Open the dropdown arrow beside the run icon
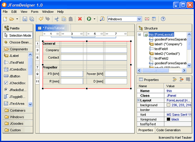 [95, 19]
